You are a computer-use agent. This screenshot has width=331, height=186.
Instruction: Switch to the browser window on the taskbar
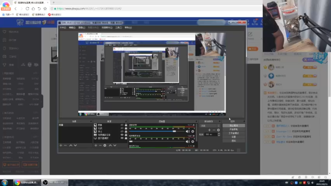(x=26, y=182)
